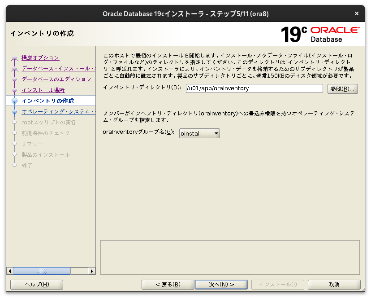The height and width of the screenshot is (299, 371).
Task: Click the 次へ(N) next button
Action: pyautogui.click(x=221, y=284)
